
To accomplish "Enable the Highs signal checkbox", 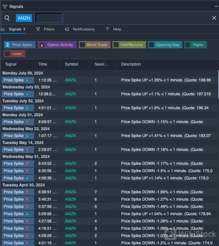I will coord(188,45).
